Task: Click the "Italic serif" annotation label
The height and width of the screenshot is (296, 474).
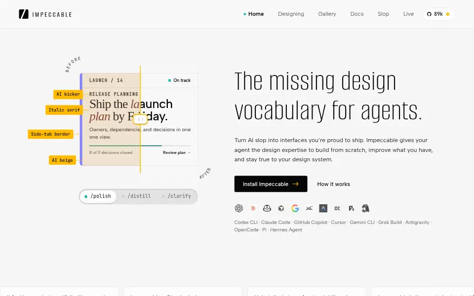Action: tap(64, 110)
